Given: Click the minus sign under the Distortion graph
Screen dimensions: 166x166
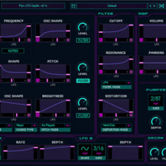Looking at the screenshot, I should click(x=104, y=115).
